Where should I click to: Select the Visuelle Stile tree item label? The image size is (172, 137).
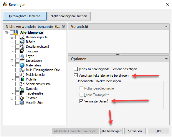pos(34,103)
